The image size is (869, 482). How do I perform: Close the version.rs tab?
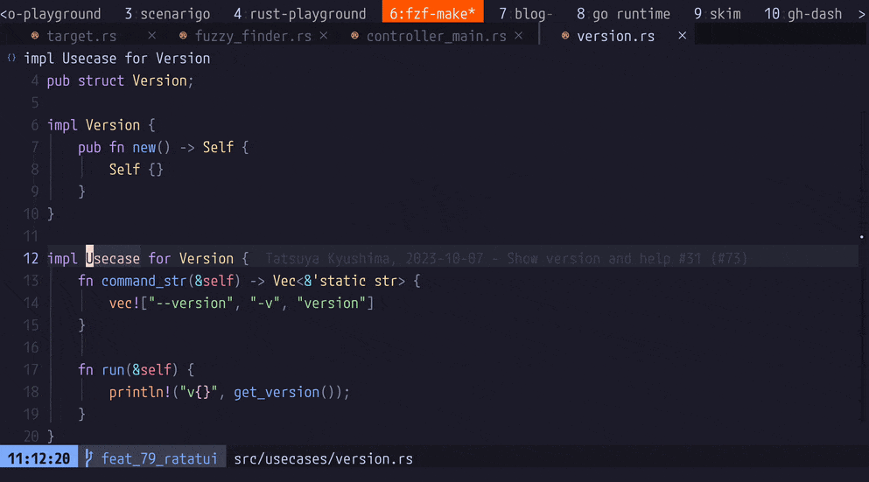(x=683, y=36)
